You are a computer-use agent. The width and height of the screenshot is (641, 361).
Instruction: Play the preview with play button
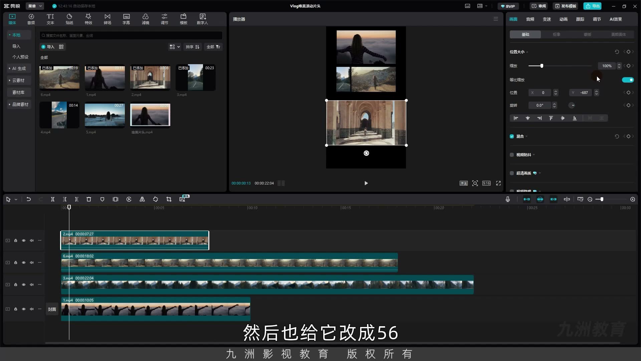(x=366, y=183)
